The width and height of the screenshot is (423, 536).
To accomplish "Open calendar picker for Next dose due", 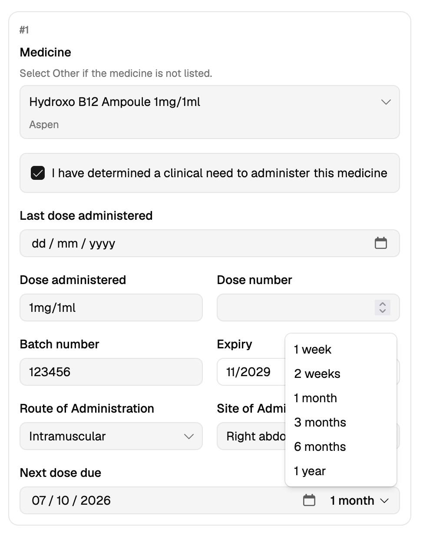I will point(309,500).
